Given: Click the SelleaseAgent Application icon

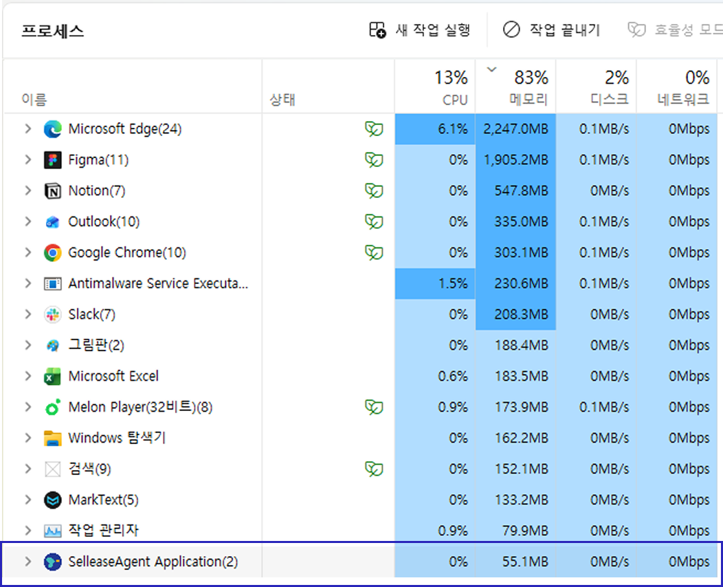Looking at the screenshot, I should coord(52,562).
